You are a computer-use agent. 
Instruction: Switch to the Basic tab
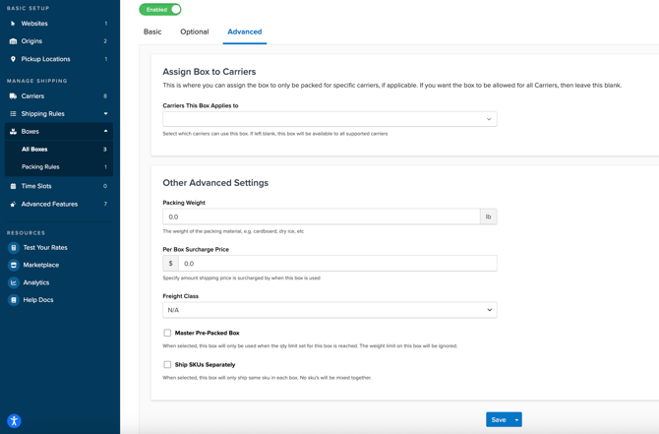coord(152,31)
